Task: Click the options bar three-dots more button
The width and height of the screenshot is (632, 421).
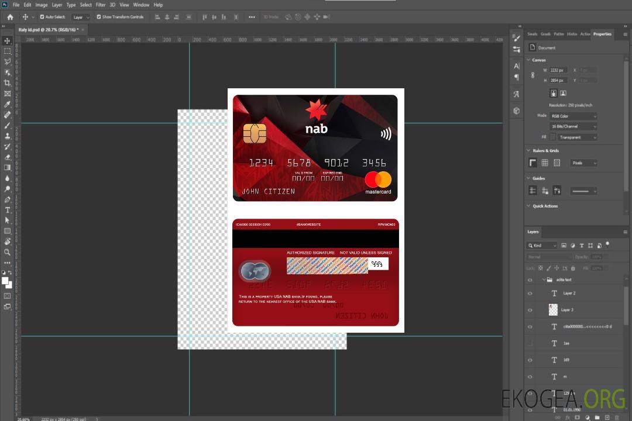Action: (252, 17)
